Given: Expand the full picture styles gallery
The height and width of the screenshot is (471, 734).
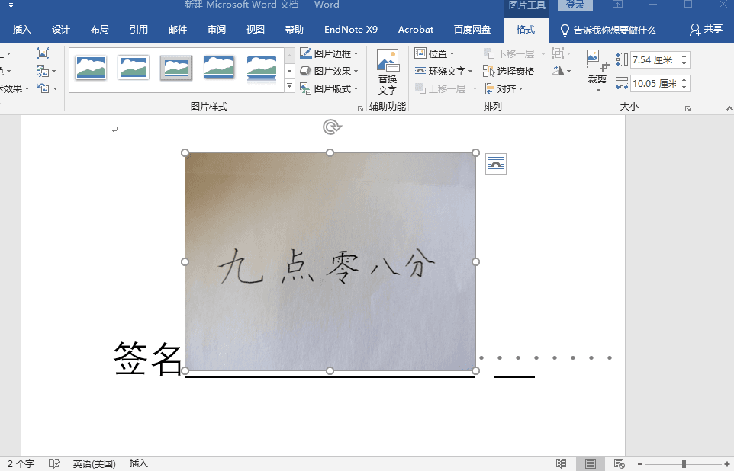Looking at the screenshot, I should coord(290,86).
